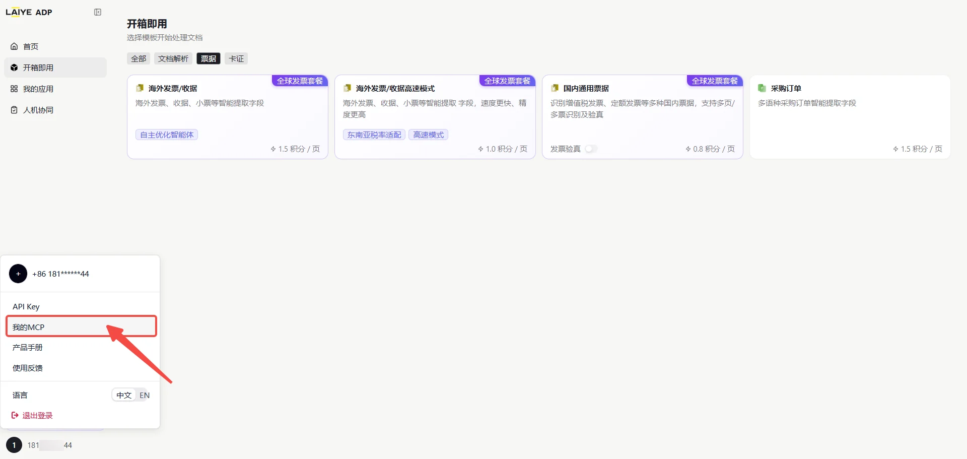Switch language to EN
The width and height of the screenshot is (967, 459).
point(145,395)
